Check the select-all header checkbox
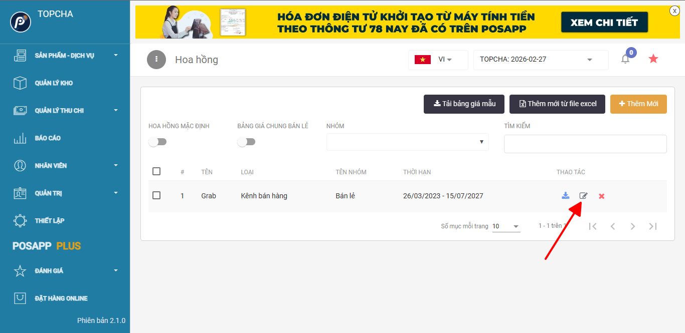 click(x=156, y=171)
